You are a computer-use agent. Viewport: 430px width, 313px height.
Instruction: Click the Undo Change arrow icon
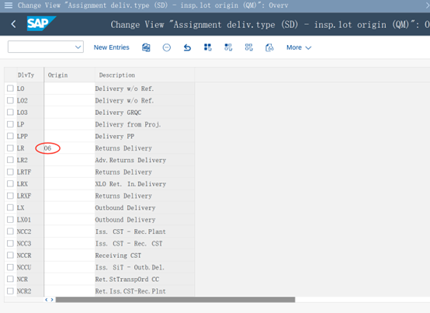click(x=187, y=47)
